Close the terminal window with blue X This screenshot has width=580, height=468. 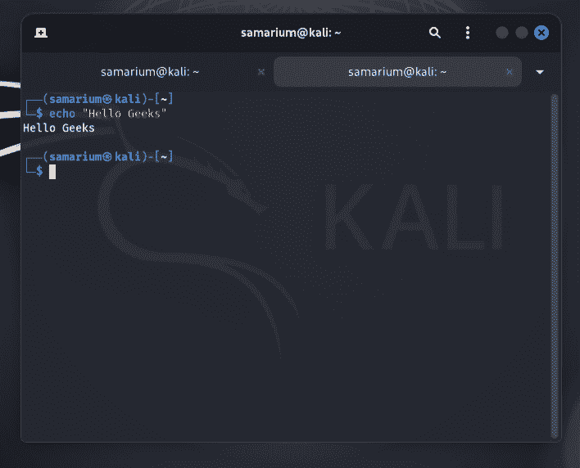[541, 33]
